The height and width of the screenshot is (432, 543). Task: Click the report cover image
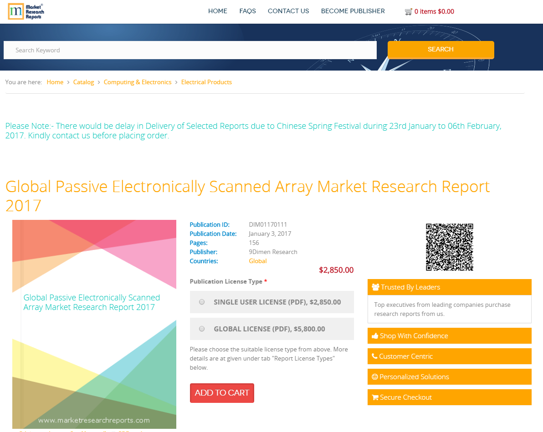point(94,325)
